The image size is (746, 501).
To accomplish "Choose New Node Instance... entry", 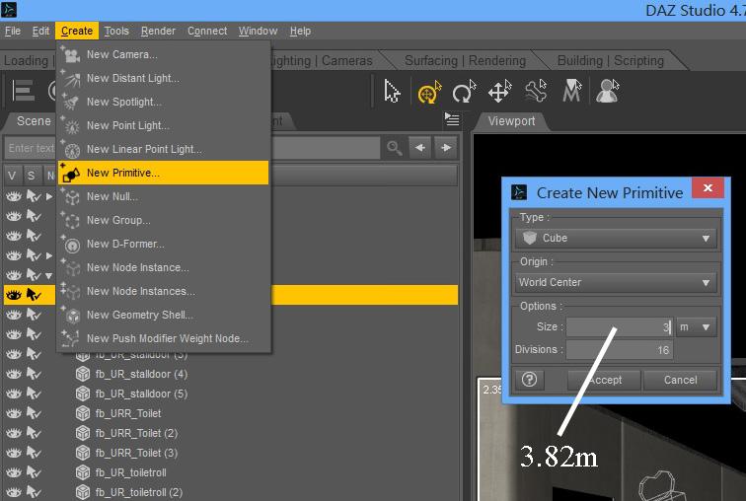I will (163, 267).
